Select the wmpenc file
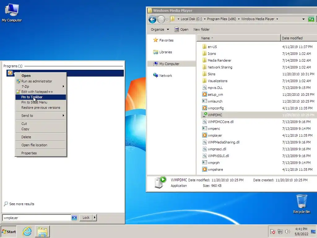This screenshot has height=238, width=317. tap(214, 129)
